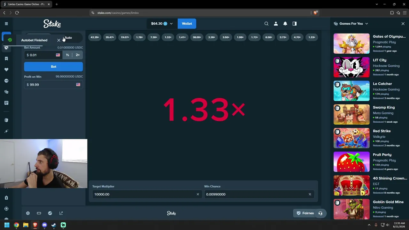Open the system clock and date

point(399,225)
